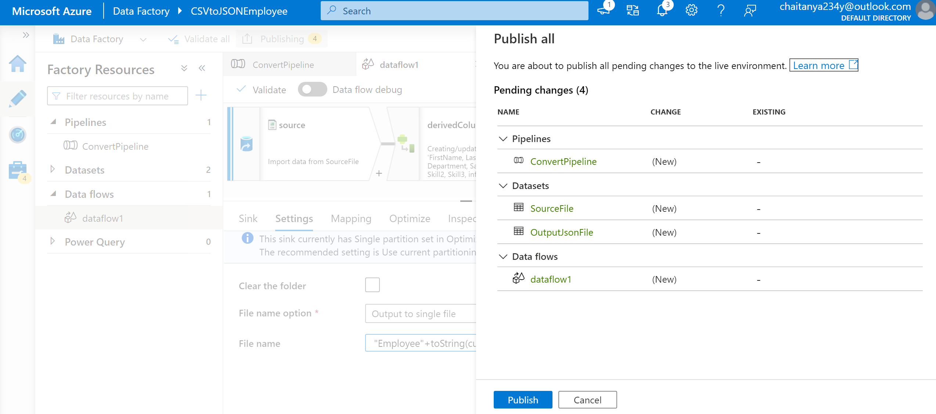The image size is (936, 414).
Task: Click the Publish button
Action: [x=523, y=400]
